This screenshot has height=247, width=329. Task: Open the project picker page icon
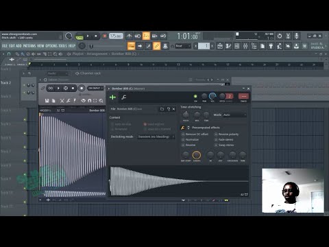(x=263, y=46)
